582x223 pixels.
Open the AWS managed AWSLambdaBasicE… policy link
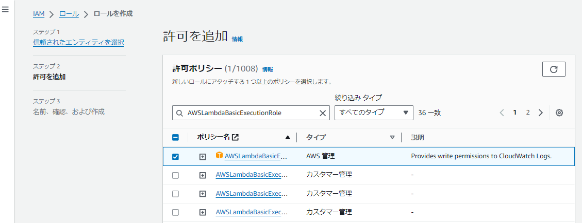256,156
